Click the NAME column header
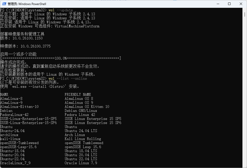This screenshot has width=247, height=168. tap(4, 94)
